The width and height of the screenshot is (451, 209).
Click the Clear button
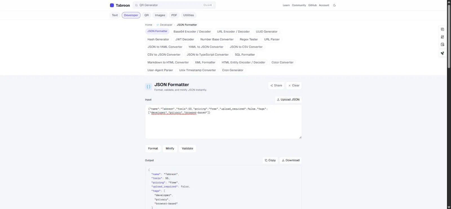tap(294, 85)
